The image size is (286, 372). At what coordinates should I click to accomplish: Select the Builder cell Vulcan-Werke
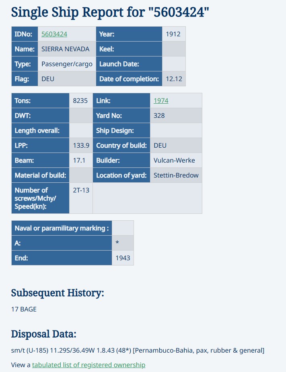coord(176,160)
